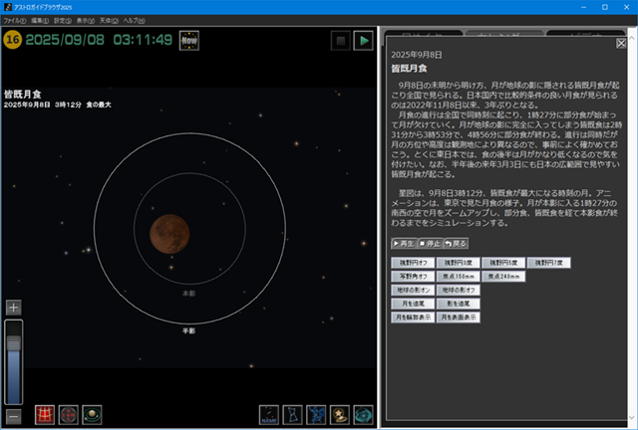Toggle the constellation lines icon
The image size is (638, 430).
[x=292, y=414]
